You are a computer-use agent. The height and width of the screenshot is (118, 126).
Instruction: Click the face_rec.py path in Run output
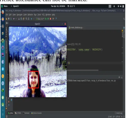click(x=92, y=81)
